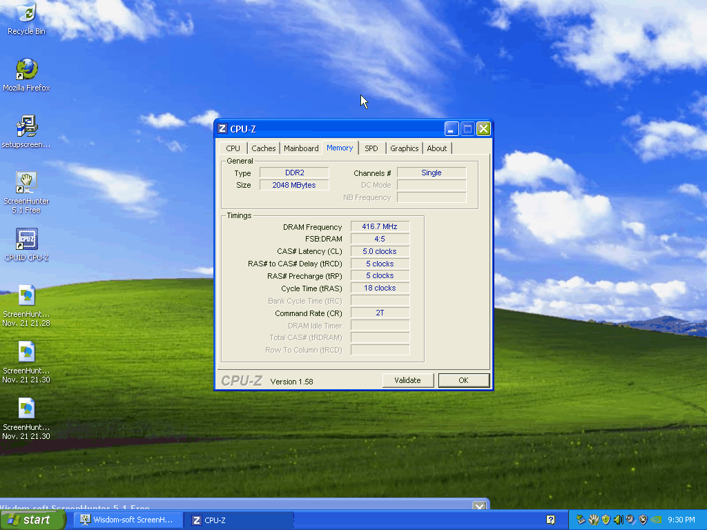Open the ScreenHunter hand tray icon

[x=593, y=520]
